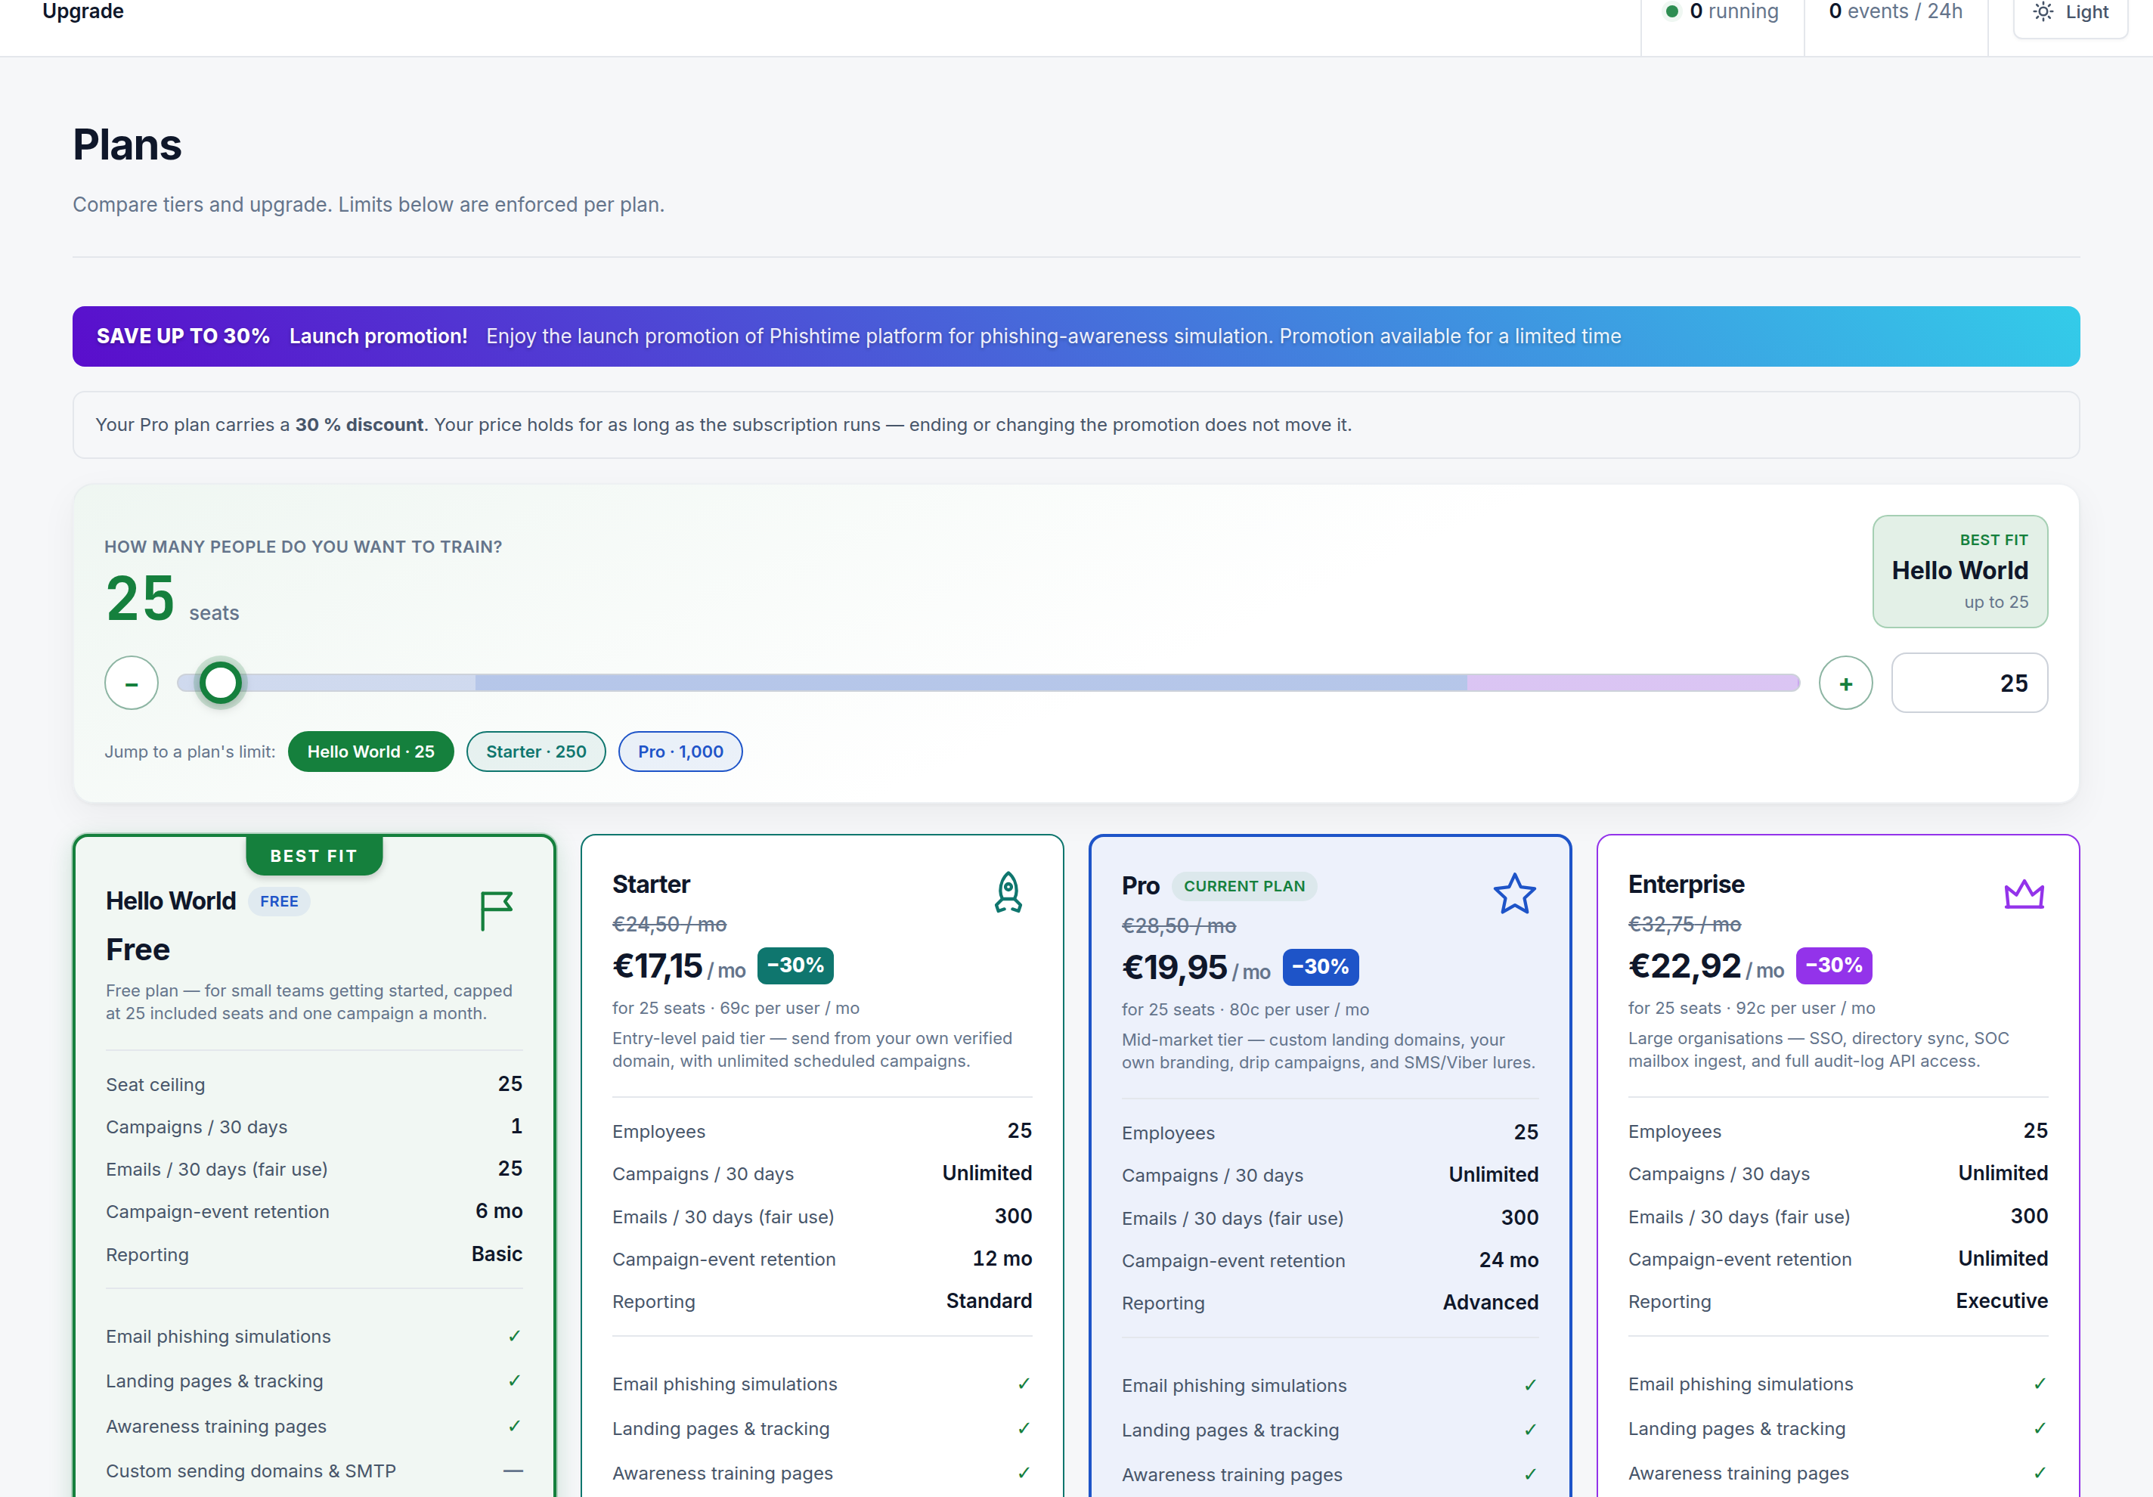Click Starter awareness training checkmark
The width and height of the screenshot is (2153, 1497).
[x=1024, y=1473]
